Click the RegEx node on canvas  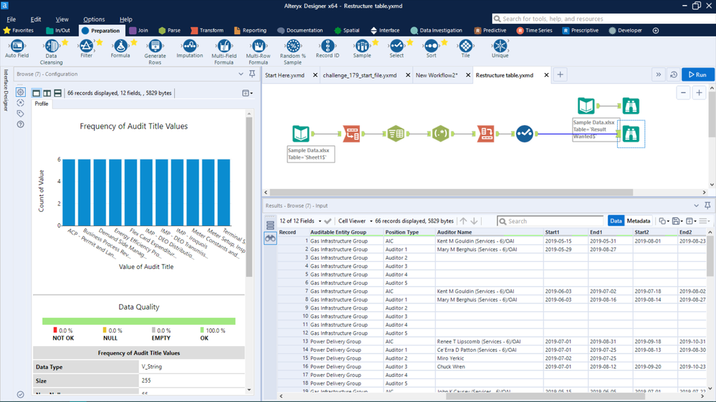pos(441,134)
